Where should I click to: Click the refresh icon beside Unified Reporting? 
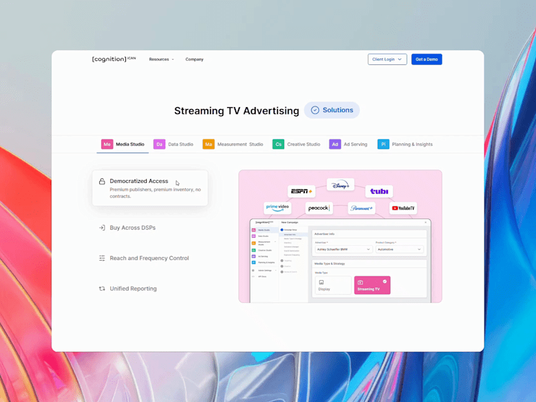click(x=102, y=289)
